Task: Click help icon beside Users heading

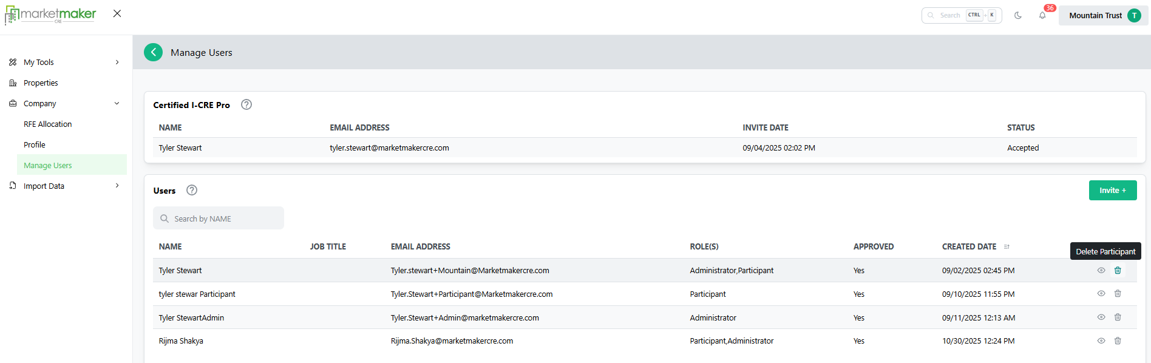Action: (x=192, y=190)
